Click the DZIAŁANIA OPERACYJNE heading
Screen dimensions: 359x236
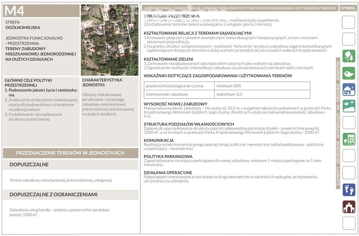click(168, 173)
